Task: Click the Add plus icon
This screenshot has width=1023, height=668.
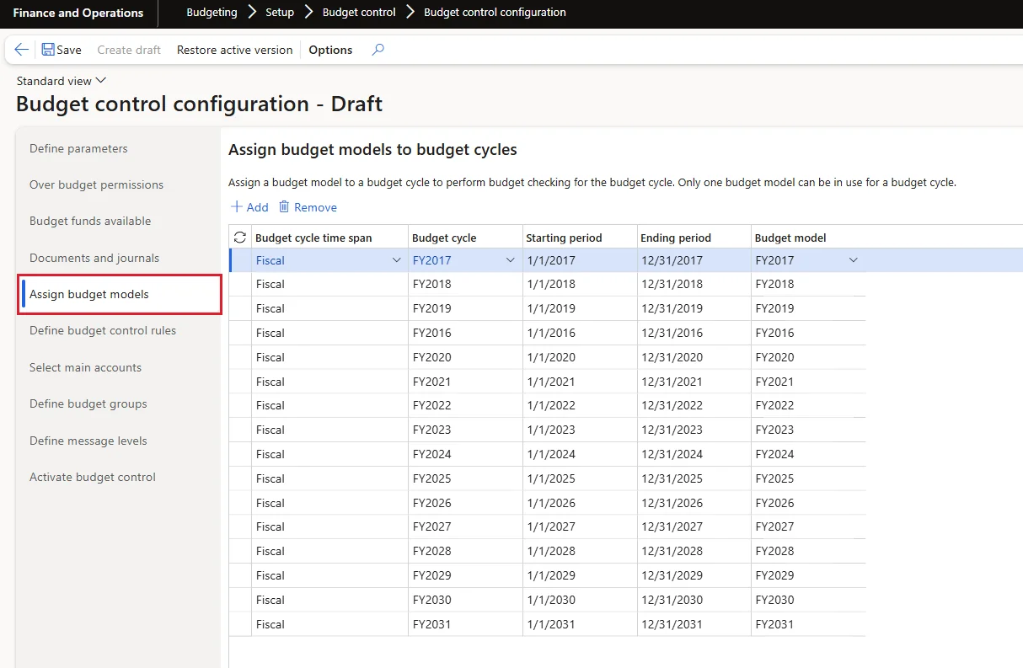Action: tap(237, 206)
